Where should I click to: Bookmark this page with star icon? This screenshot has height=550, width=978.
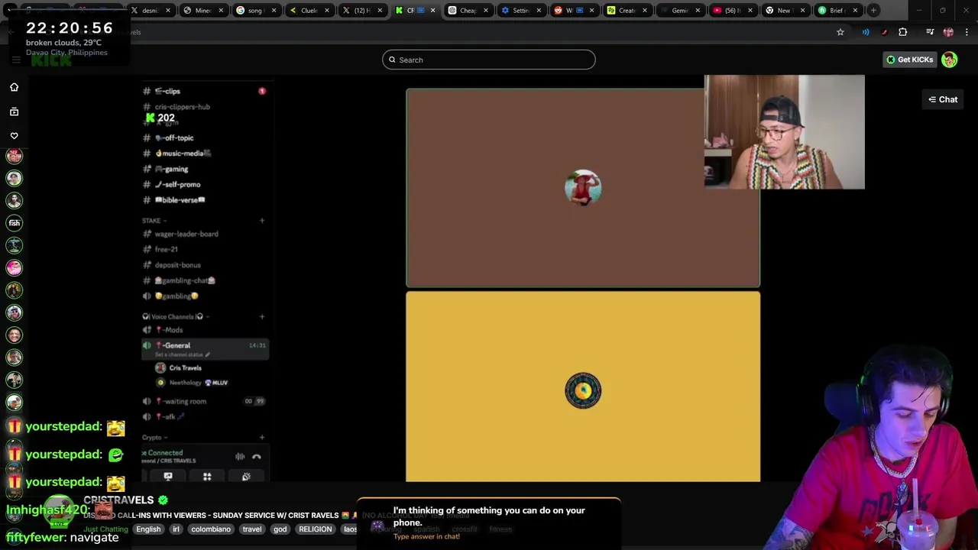[840, 32]
